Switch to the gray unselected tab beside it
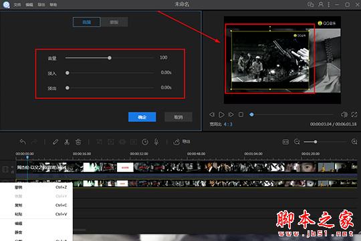 point(114,22)
